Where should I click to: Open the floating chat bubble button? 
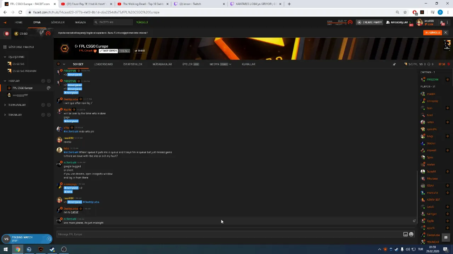pyautogui.click(x=446, y=237)
